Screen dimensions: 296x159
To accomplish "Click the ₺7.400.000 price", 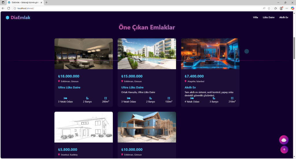I will pos(194,76).
